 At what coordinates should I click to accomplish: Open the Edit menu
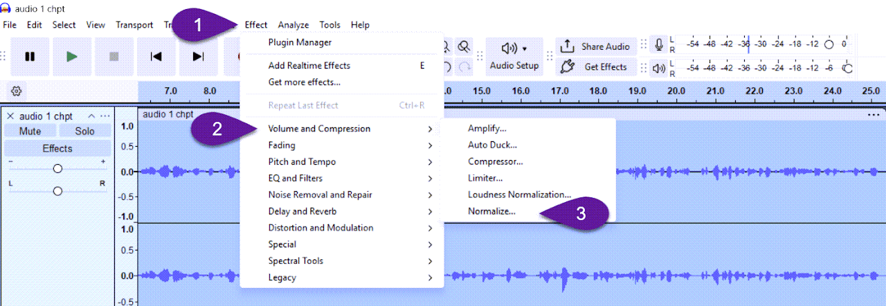click(35, 25)
